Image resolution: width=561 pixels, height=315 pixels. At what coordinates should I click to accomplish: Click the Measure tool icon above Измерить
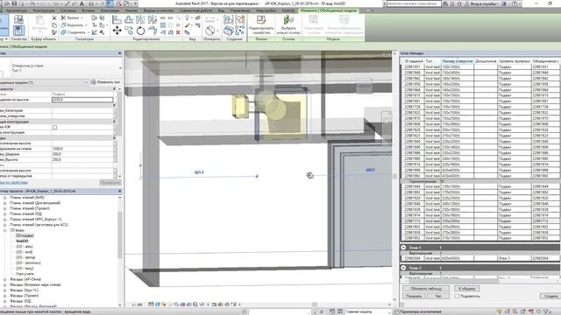tap(210, 31)
